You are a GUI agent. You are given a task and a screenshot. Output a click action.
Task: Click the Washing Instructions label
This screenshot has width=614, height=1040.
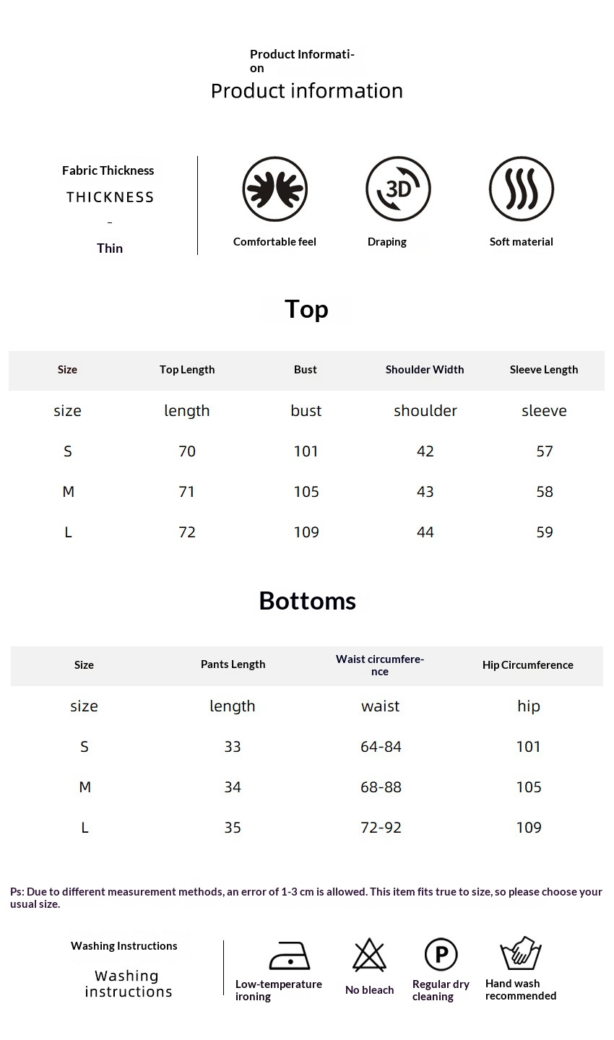pyautogui.click(x=124, y=946)
